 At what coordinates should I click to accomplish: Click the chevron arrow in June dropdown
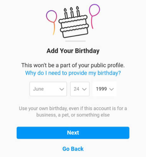[62, 89]
